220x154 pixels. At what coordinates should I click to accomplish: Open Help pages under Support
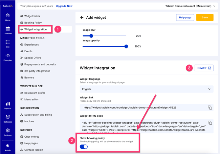[x=31, y=143]
